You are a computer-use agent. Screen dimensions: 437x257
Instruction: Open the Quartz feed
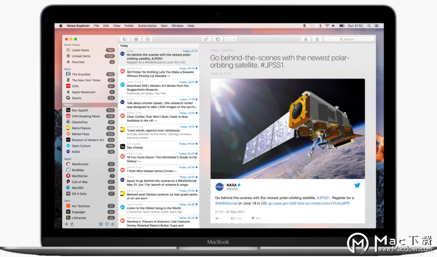pos(90,98)
